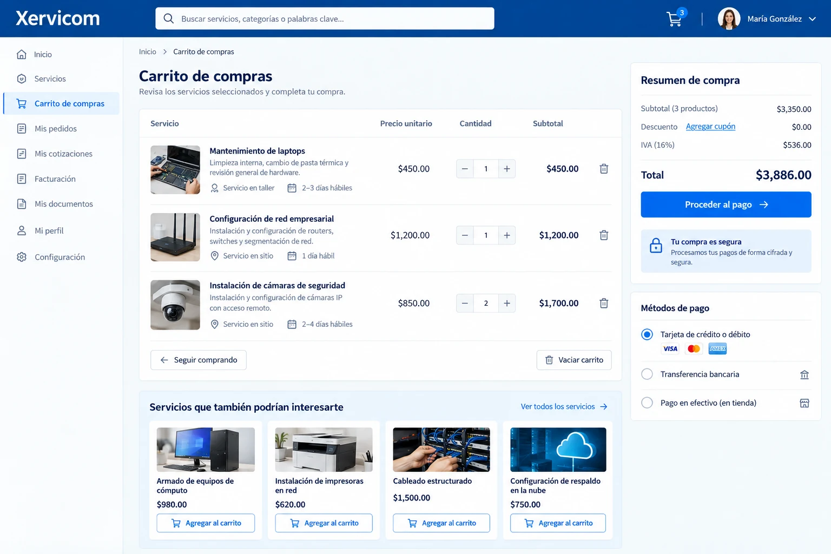Click the Agregar cupón link

[710, 127]
